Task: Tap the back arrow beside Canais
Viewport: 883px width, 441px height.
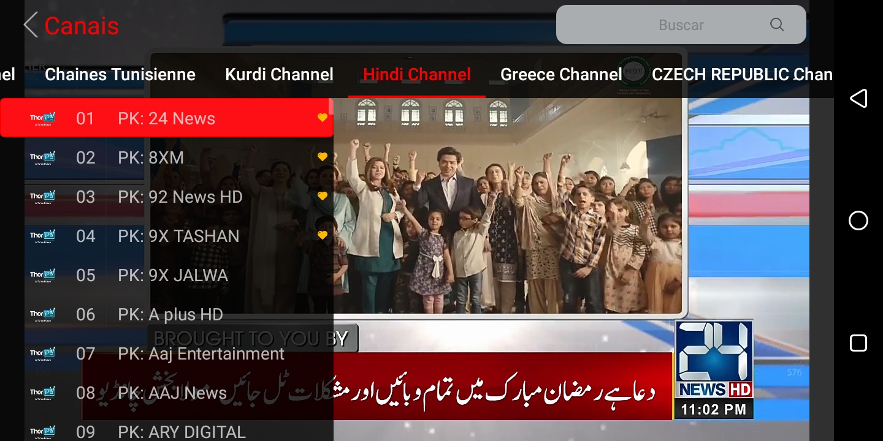Action: pos(31,25)
